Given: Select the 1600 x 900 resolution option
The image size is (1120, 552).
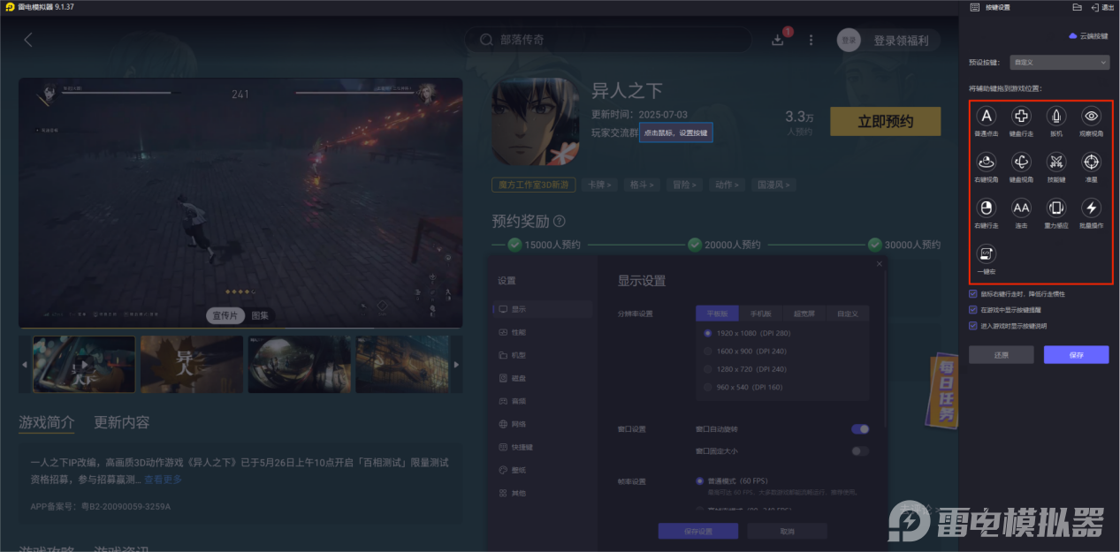Looking at the screenshot, I should point(706,350).
